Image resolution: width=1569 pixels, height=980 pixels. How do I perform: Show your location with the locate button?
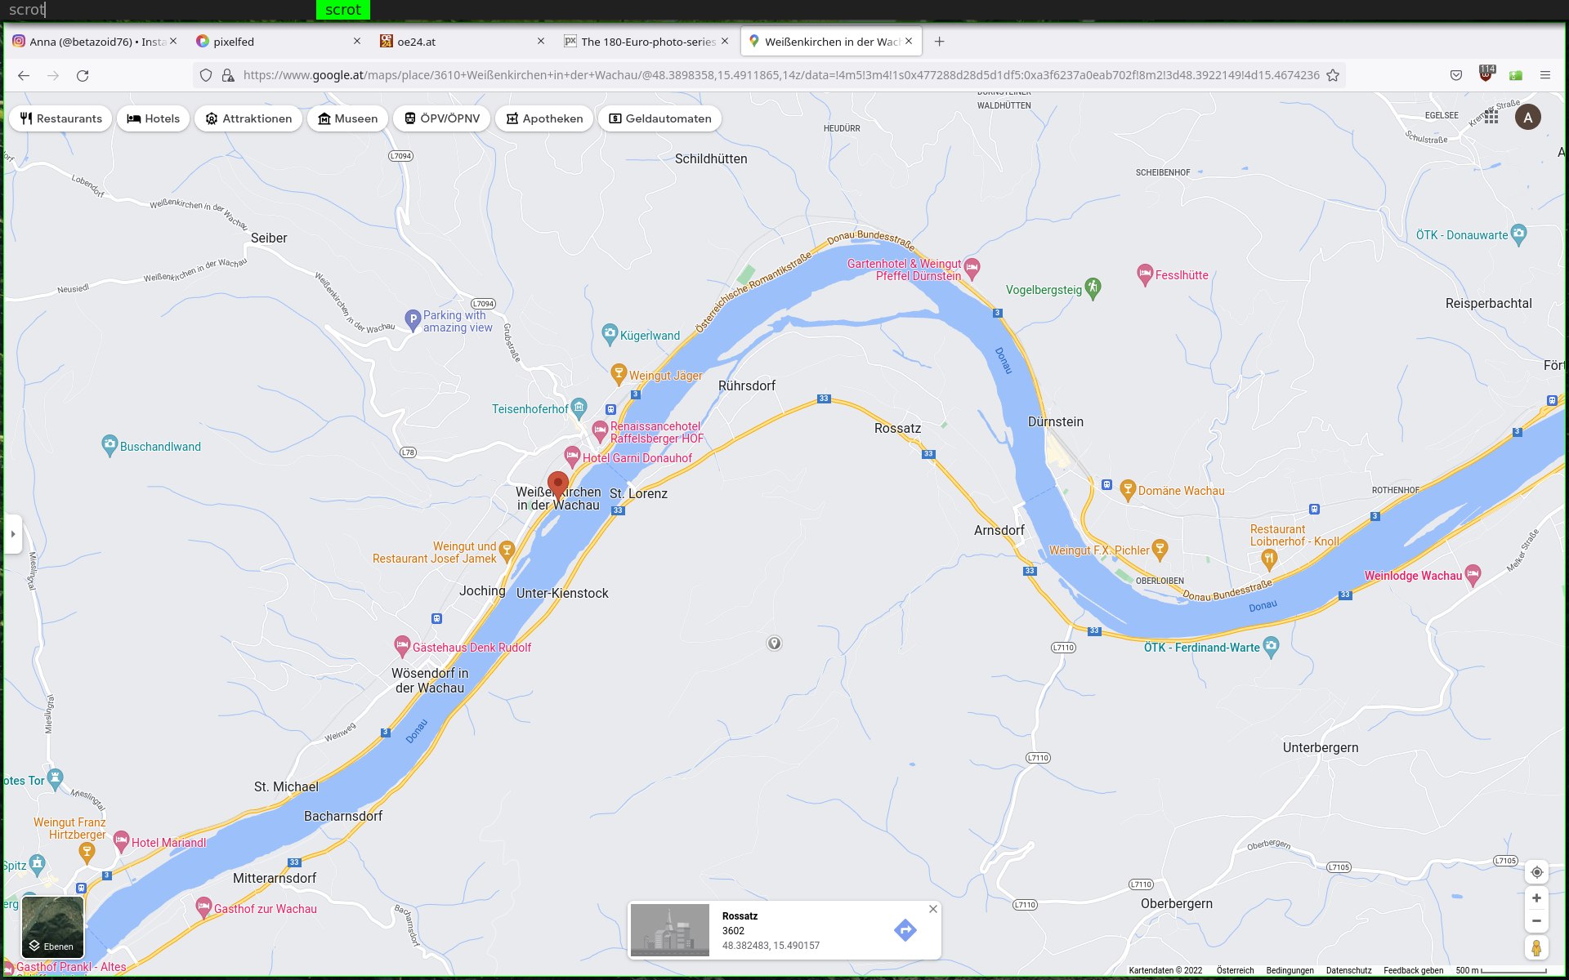pyautogui.click(x=1536, y=872)
